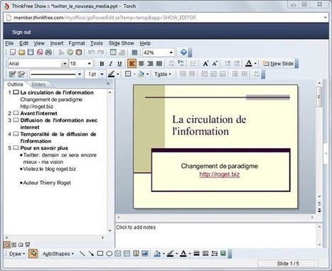Paste with the clipboard icon
The image size is (332, 271).
click(x=79, y=52)
